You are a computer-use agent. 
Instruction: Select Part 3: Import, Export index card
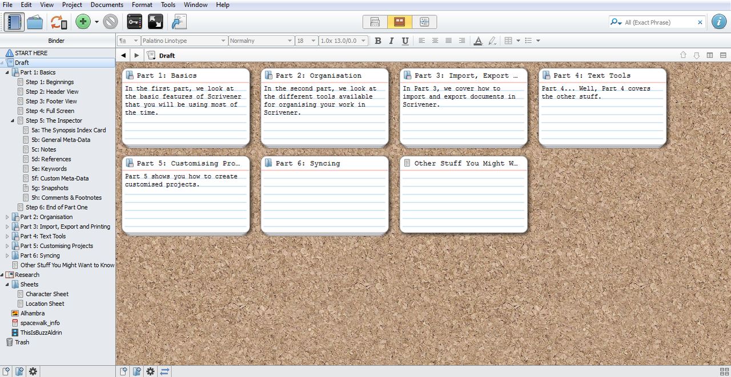coord(464,108)
